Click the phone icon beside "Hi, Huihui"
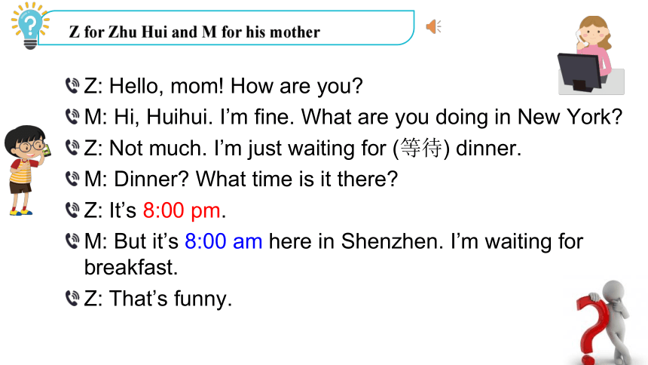This screenshot has width=648, height=365. [72, 117]
